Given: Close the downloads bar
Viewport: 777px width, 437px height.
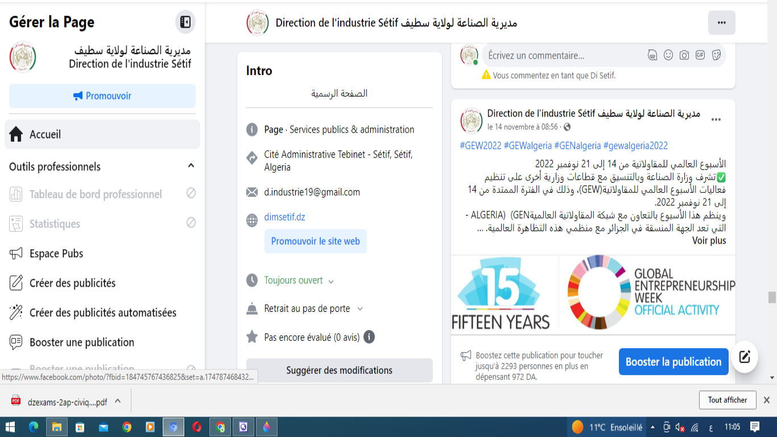Looking at the screenshot, I should pos(766,400).
